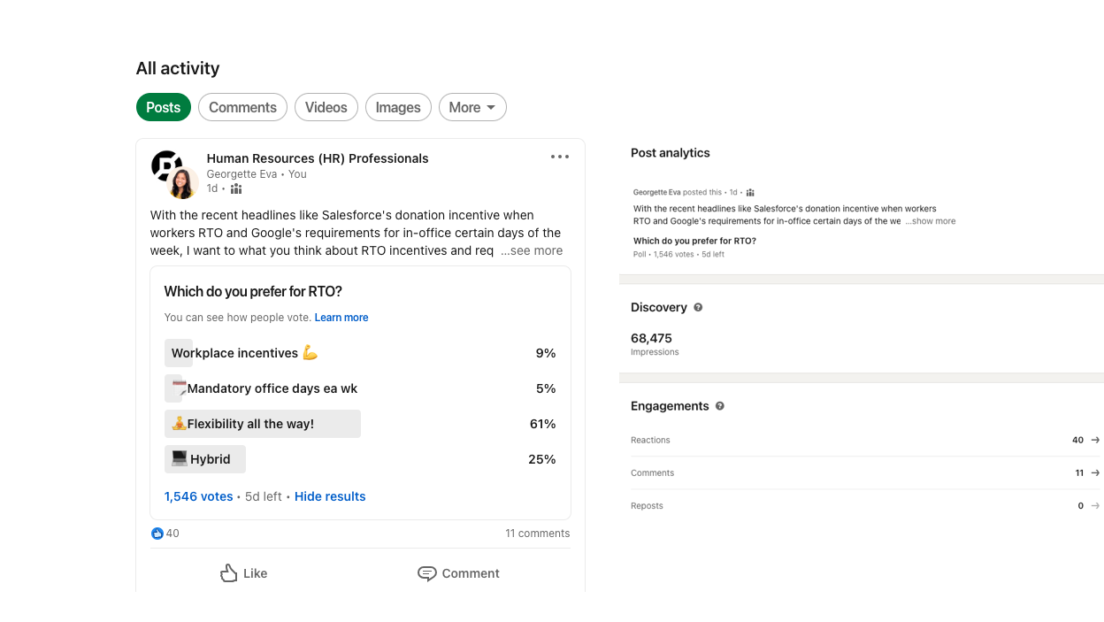Switch to the Comments filter tab
The image size is (1104, 622).
[x=242, y=107]
